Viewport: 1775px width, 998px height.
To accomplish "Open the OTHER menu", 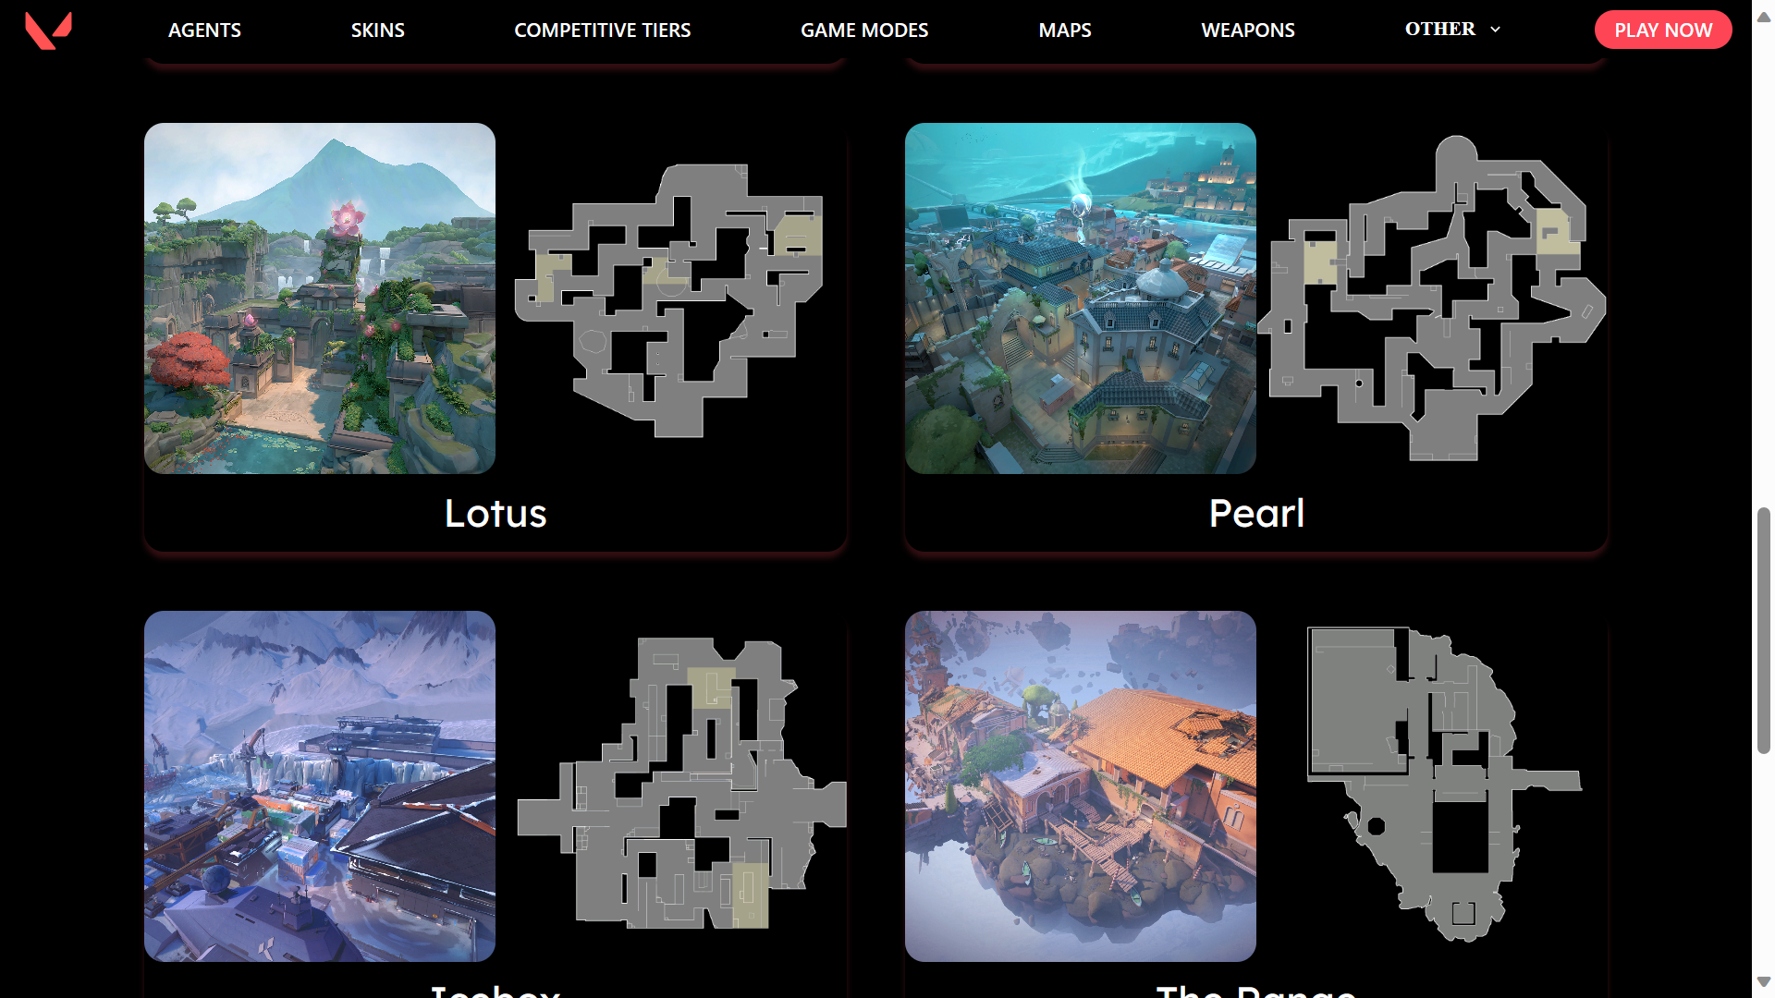I will (1440, 29).
